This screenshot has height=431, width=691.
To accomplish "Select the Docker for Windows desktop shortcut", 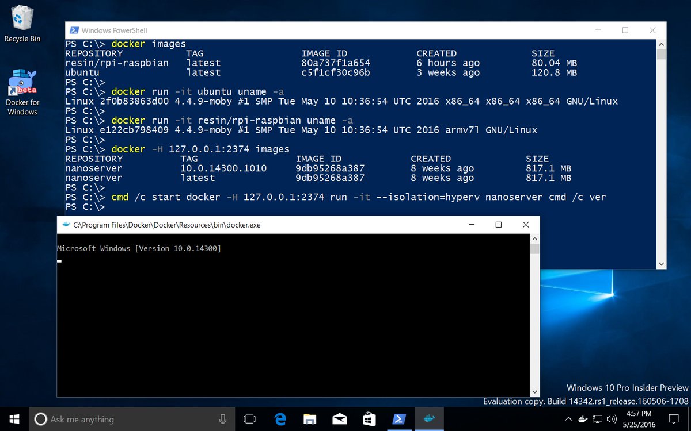I will click(x=22, y=93).
